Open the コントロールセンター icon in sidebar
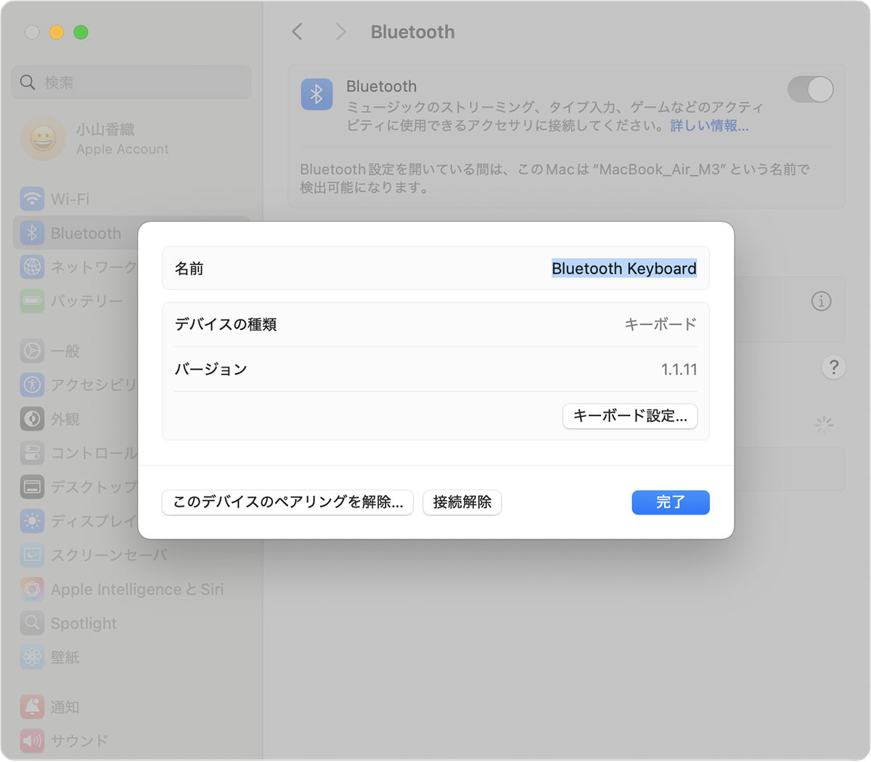 32,453
